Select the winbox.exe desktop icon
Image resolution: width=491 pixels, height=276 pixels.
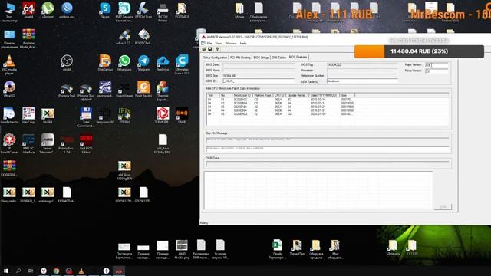(x=67, y=11)
